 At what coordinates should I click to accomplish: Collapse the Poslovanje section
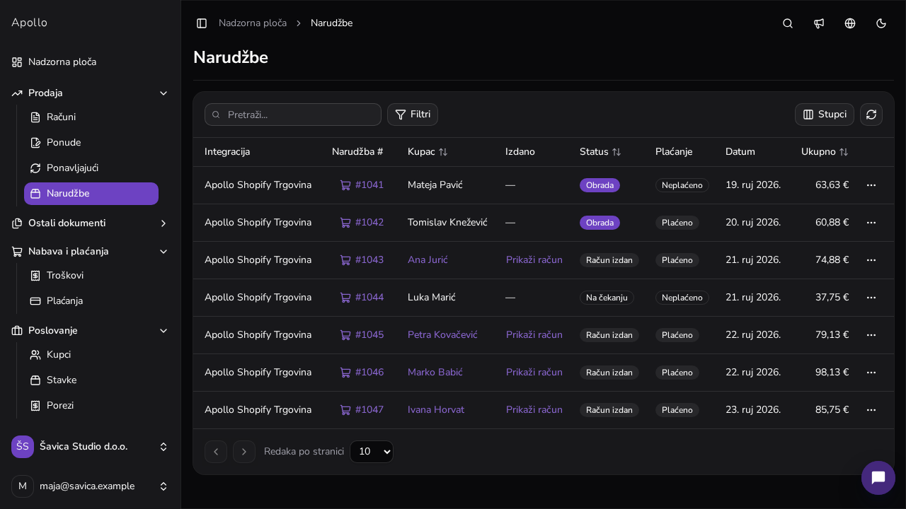pyautogui.click(x=90, y=331)
